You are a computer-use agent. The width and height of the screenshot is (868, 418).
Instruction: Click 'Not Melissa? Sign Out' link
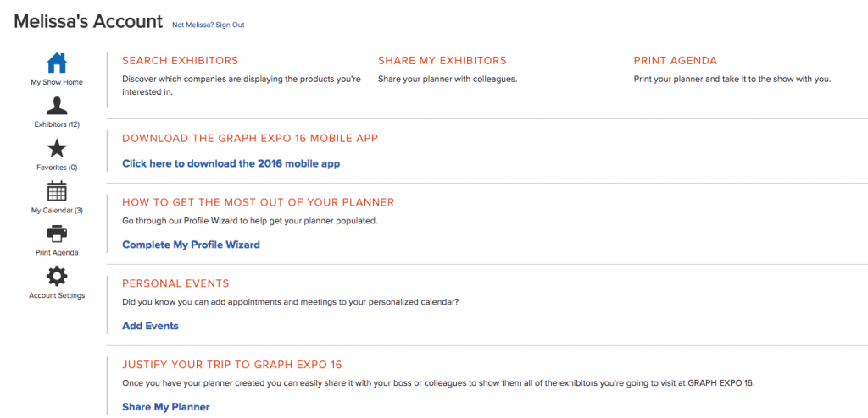click(208, 25)
